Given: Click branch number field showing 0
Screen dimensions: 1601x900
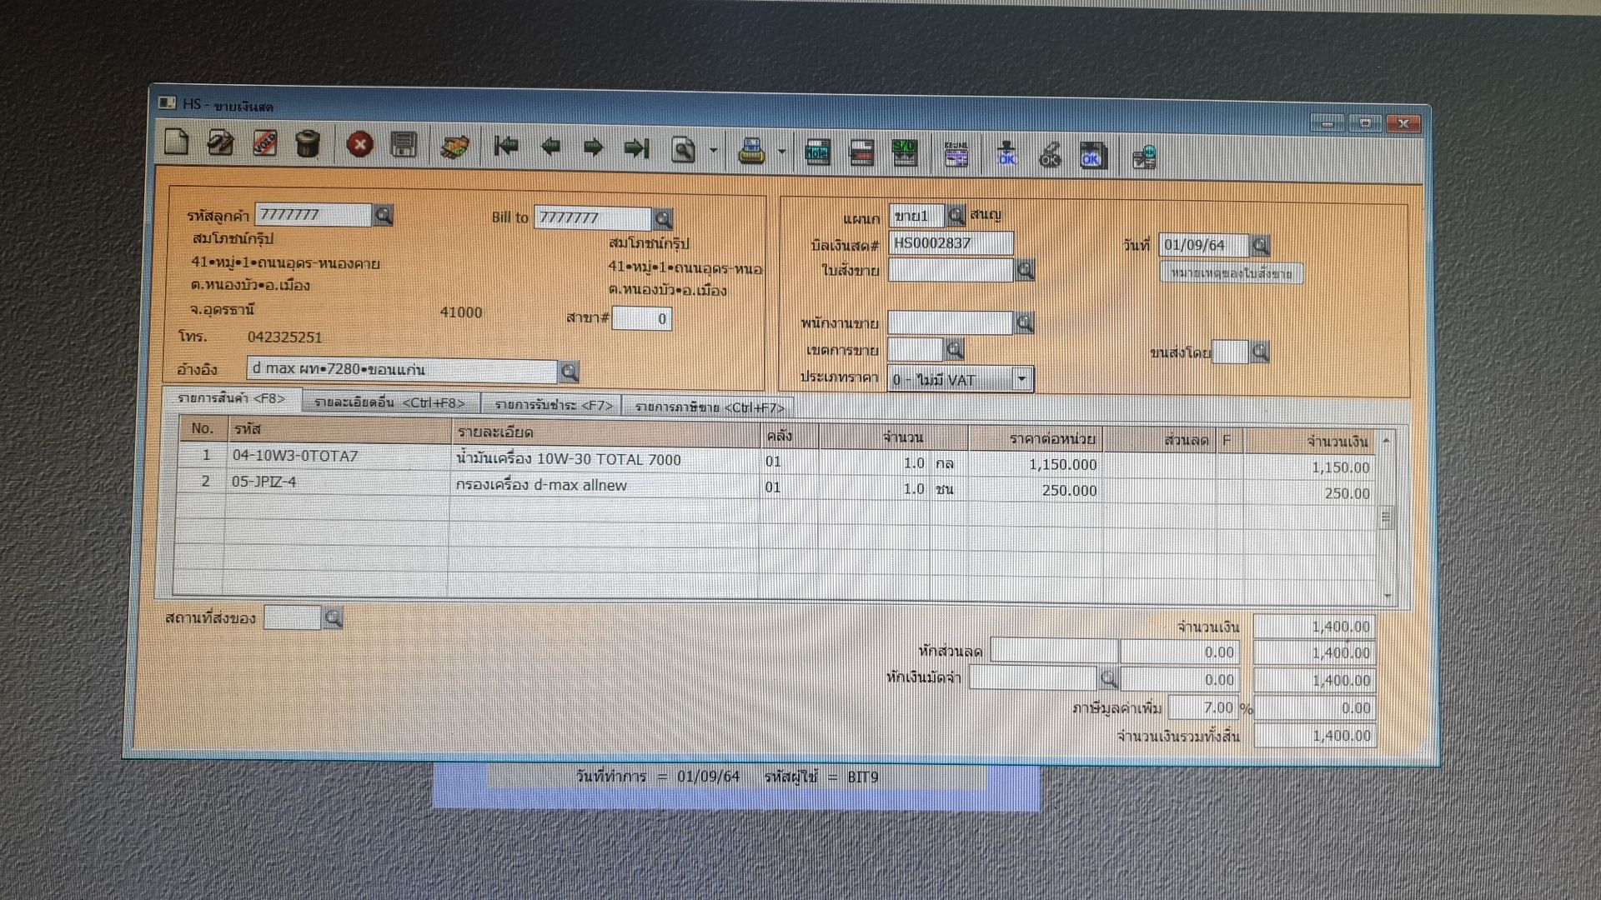Looking at the screenshot, I should point(641,318).
